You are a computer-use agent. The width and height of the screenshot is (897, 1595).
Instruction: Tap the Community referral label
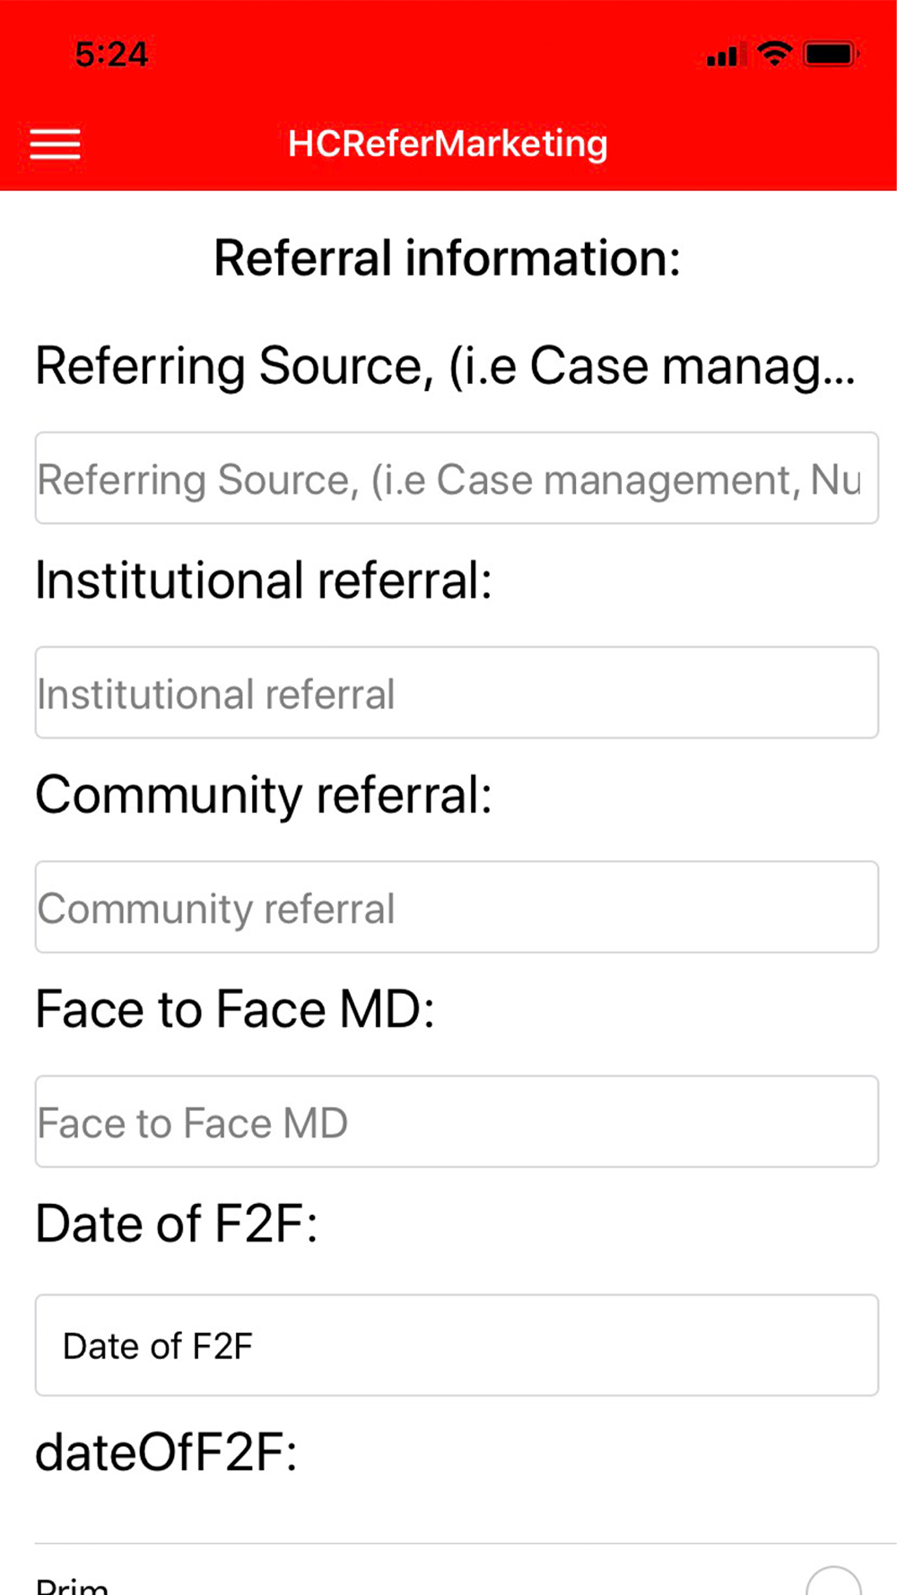[x=264, y=795]
